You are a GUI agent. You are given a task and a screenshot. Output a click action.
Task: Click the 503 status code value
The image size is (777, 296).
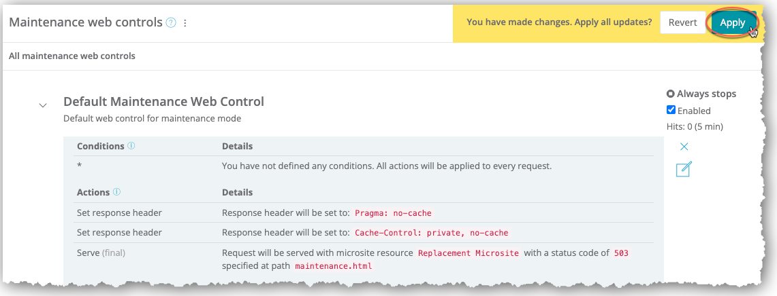pyautogui.click(x=620, y=253)
